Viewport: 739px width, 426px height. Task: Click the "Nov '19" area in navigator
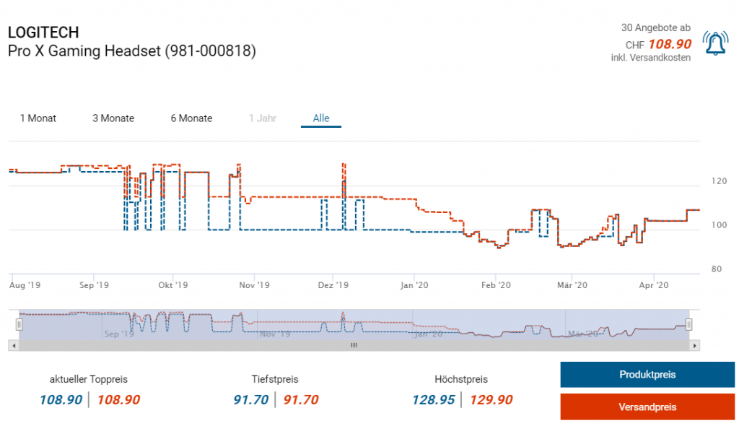276,334
